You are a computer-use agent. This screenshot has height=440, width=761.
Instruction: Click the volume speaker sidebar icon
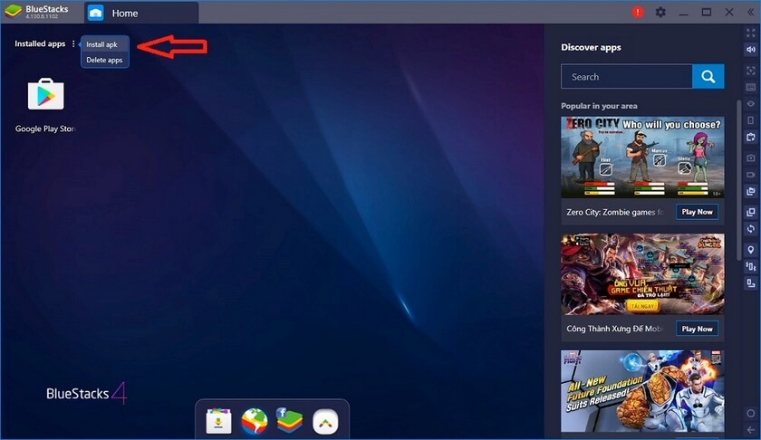[x=750, y=49]
